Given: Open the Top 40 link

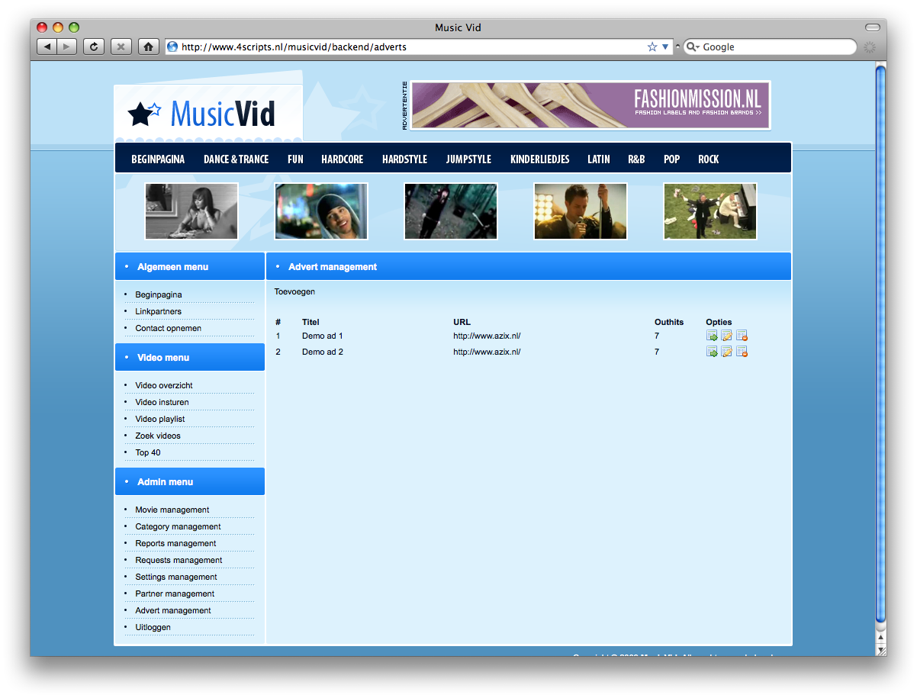Looking at the screenshot, I should [148, 452].
